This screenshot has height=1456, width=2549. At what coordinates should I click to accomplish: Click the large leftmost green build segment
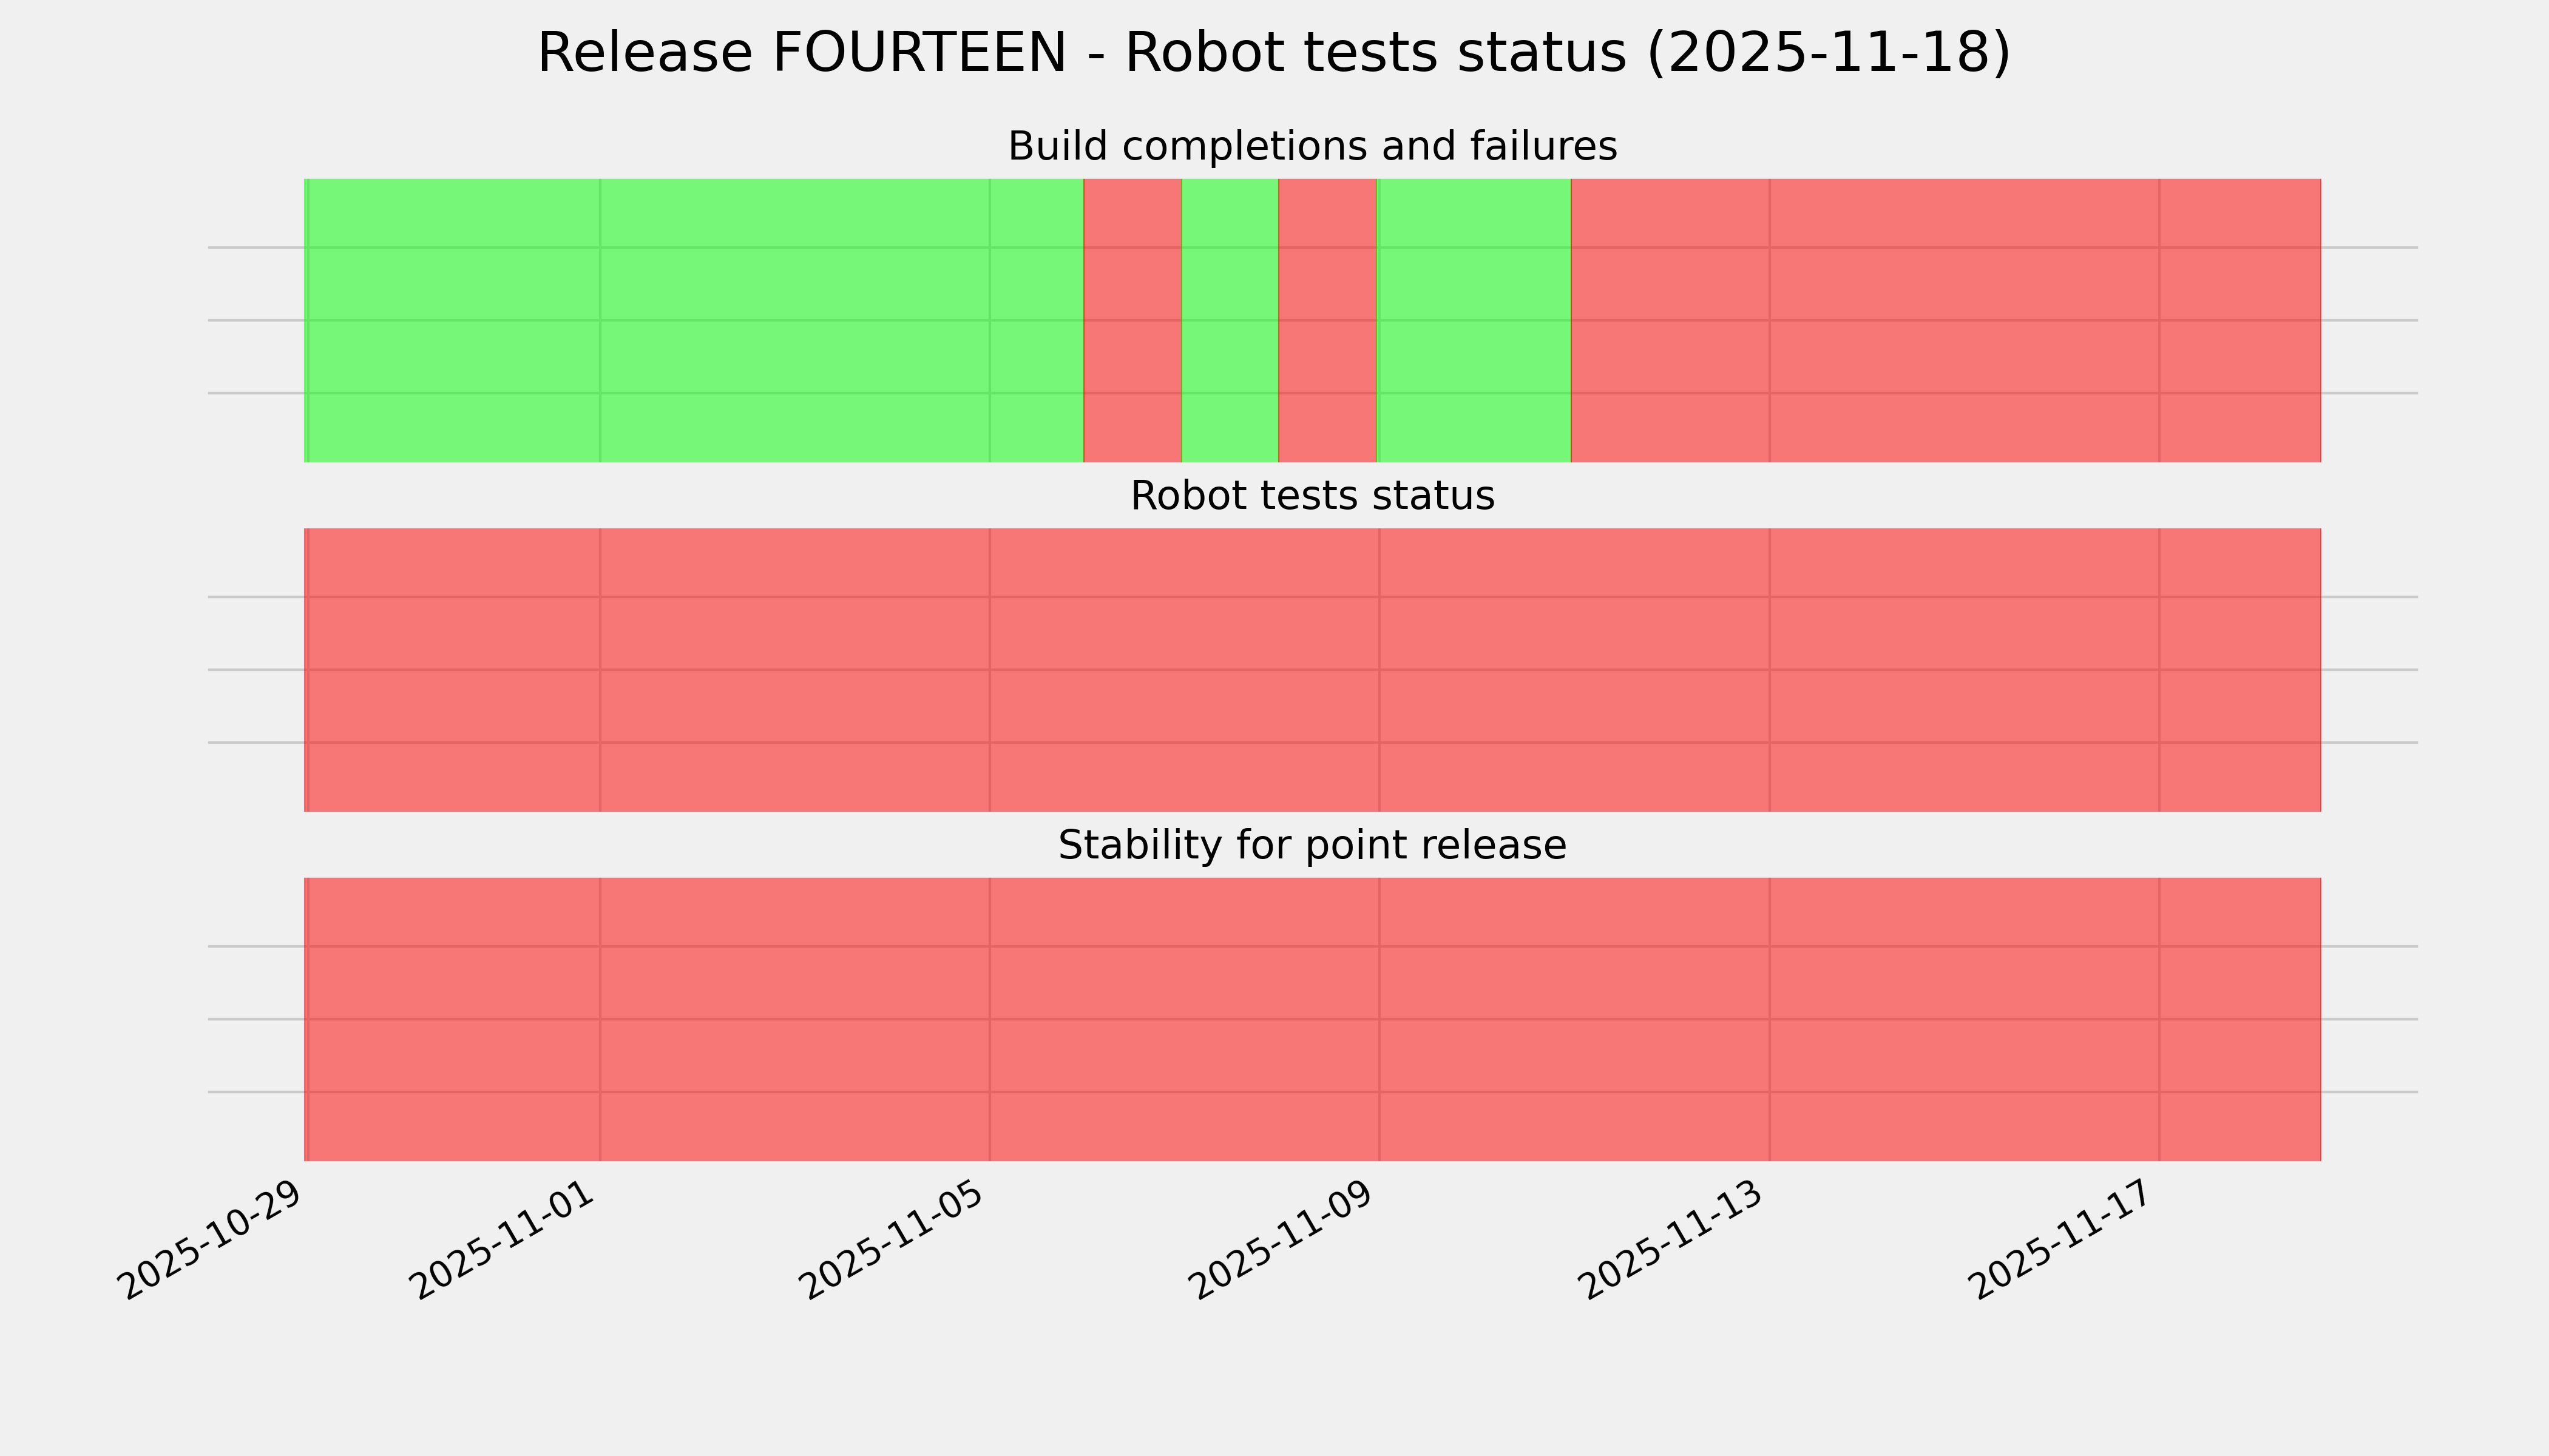click(x=693, y=320)
